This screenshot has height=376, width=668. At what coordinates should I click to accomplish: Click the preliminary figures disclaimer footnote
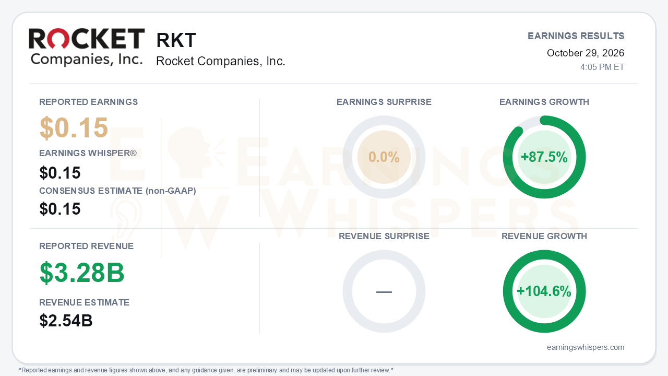206,370
